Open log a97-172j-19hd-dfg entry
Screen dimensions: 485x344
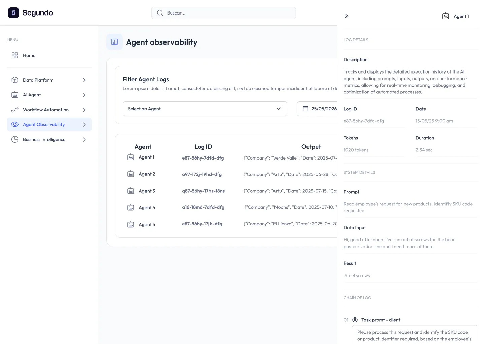pos(202,174)
